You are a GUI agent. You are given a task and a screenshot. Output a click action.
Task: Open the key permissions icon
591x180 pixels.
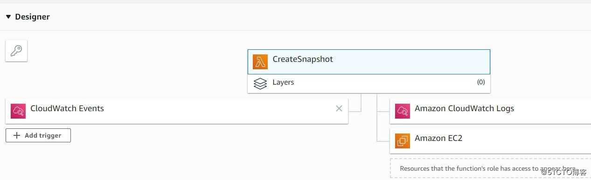tap(16, 51)
